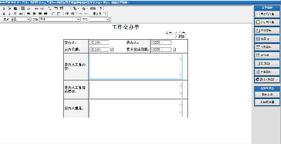The image size is (281, 144).
Task: Decrease indent with outdent icon
Action: pos(67,14)
